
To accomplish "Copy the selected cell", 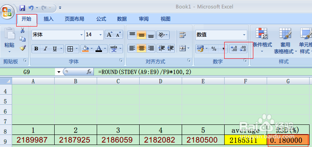I will 23,39.
